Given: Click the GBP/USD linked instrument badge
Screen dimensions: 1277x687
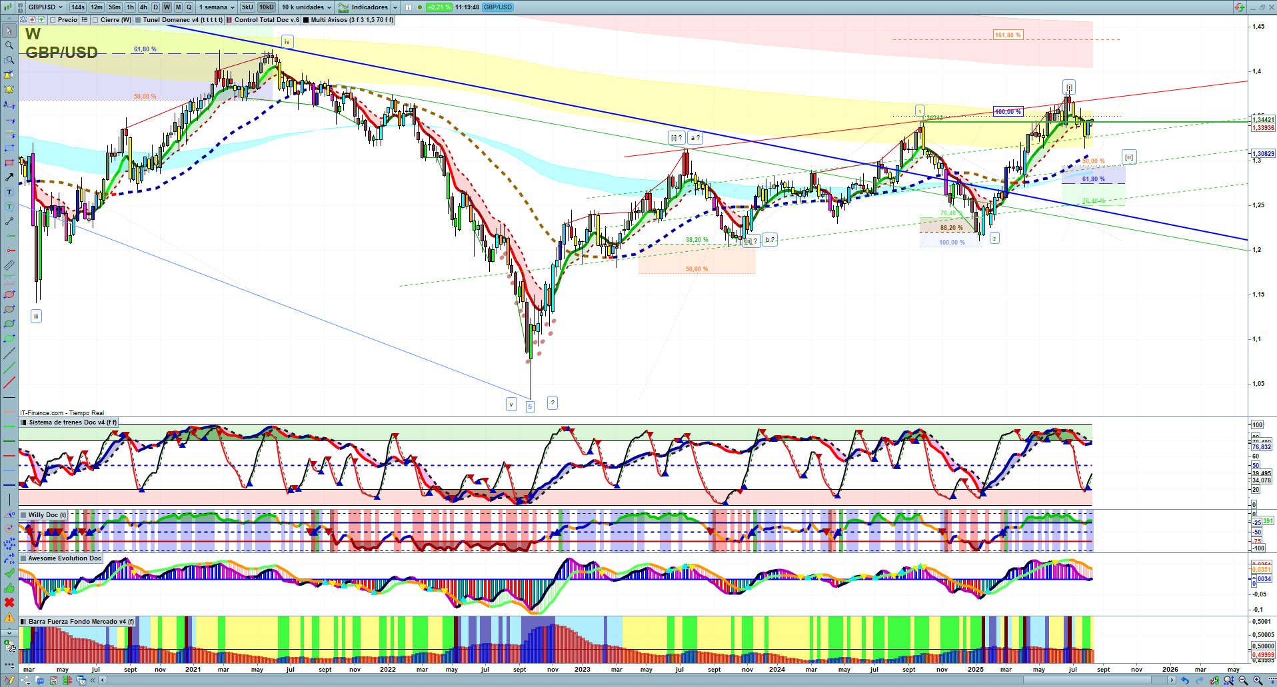Looking at the screenshot, I should [x=498, y=7].
